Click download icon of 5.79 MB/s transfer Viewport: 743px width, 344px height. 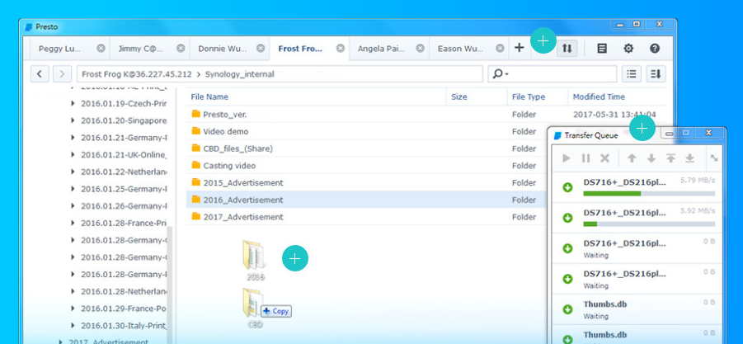(x=567, y=187)
